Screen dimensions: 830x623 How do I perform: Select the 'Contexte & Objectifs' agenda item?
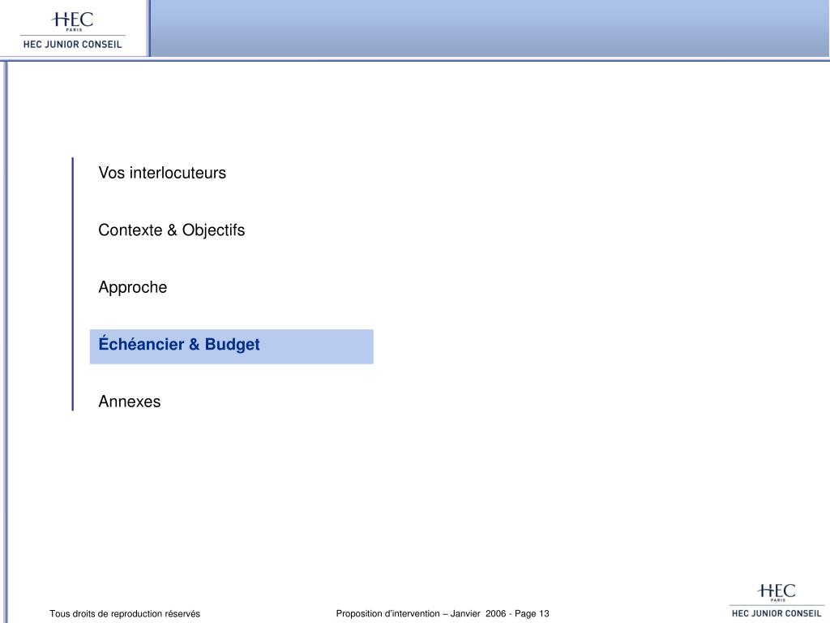[172, 230]
